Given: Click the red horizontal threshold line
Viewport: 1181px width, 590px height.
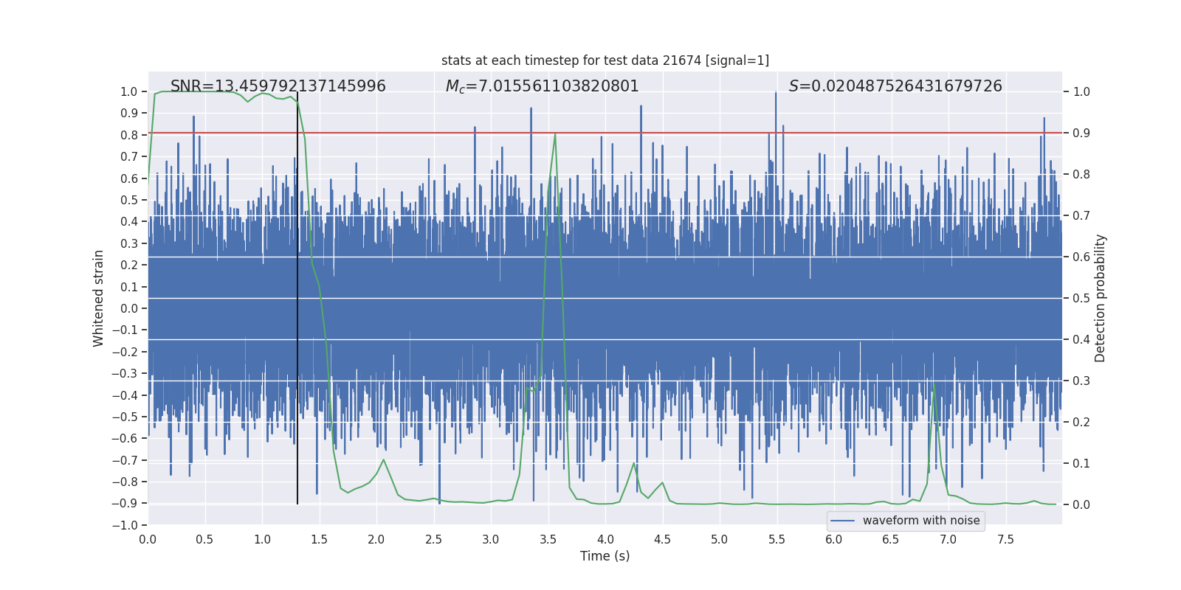Looking at the screenshot, I should 605,133.
